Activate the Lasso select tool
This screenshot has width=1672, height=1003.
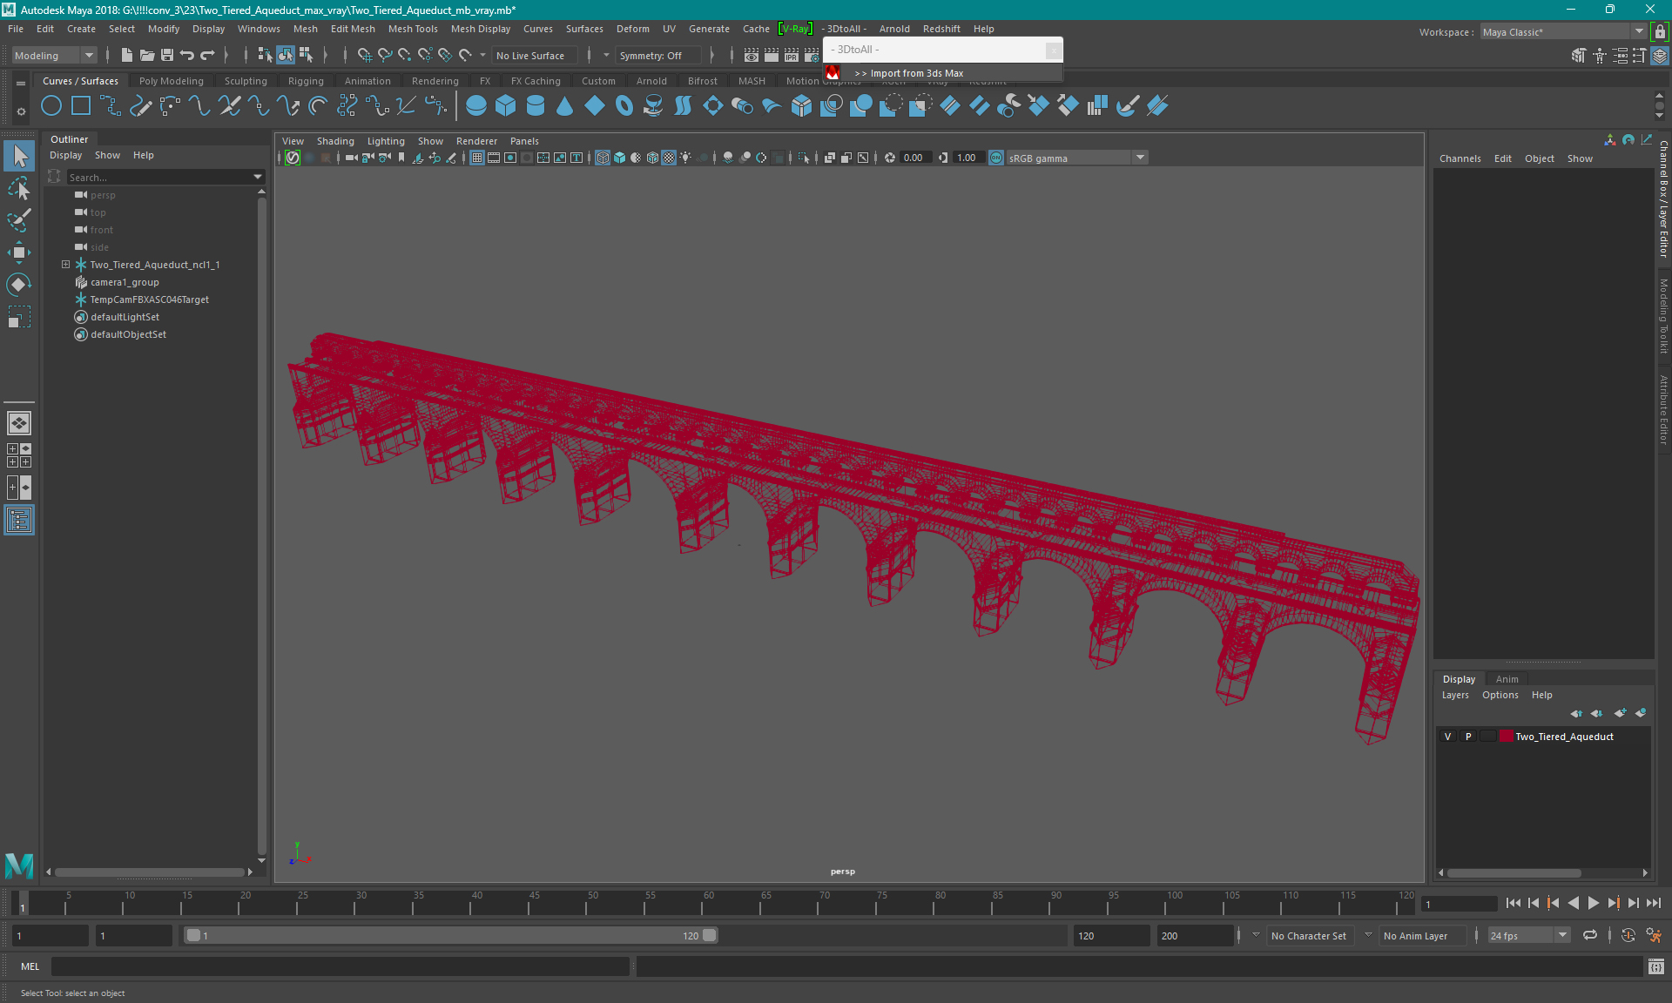point(19,188)
